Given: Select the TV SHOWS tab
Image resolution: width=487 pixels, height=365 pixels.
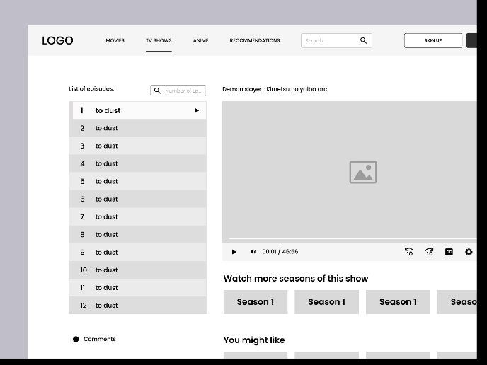Looking at the screenshot, I should [x=159, y=40].
